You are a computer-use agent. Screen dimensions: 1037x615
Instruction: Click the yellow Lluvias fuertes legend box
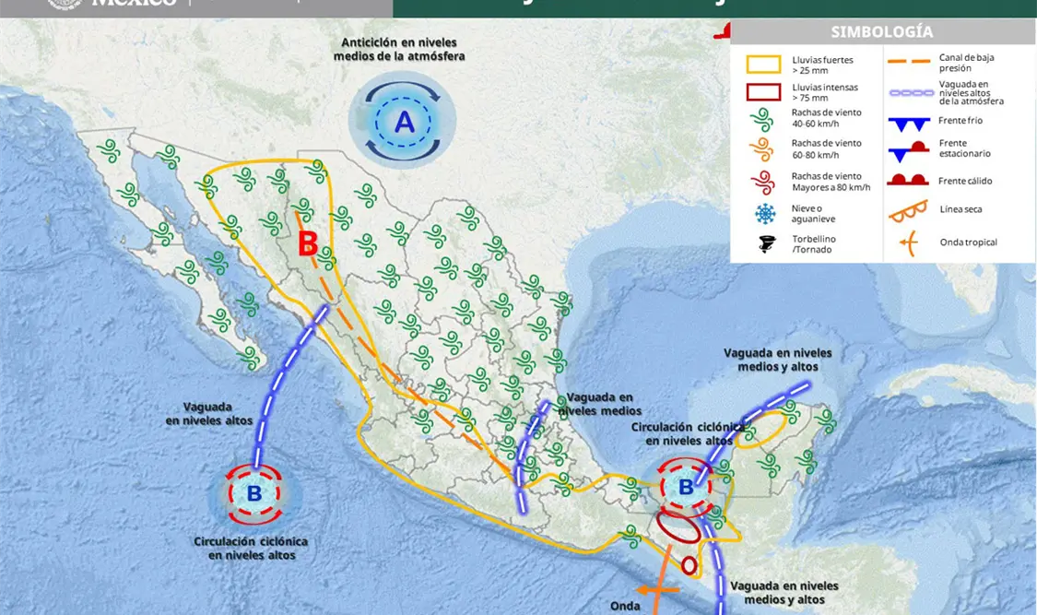click(763, 65)
